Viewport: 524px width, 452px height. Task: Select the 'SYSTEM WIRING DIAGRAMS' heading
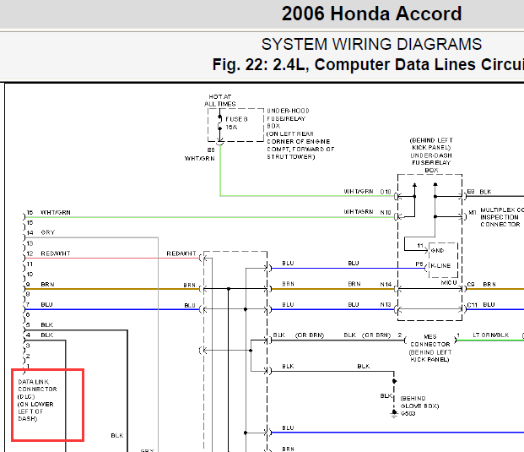[x=371, y=44]
